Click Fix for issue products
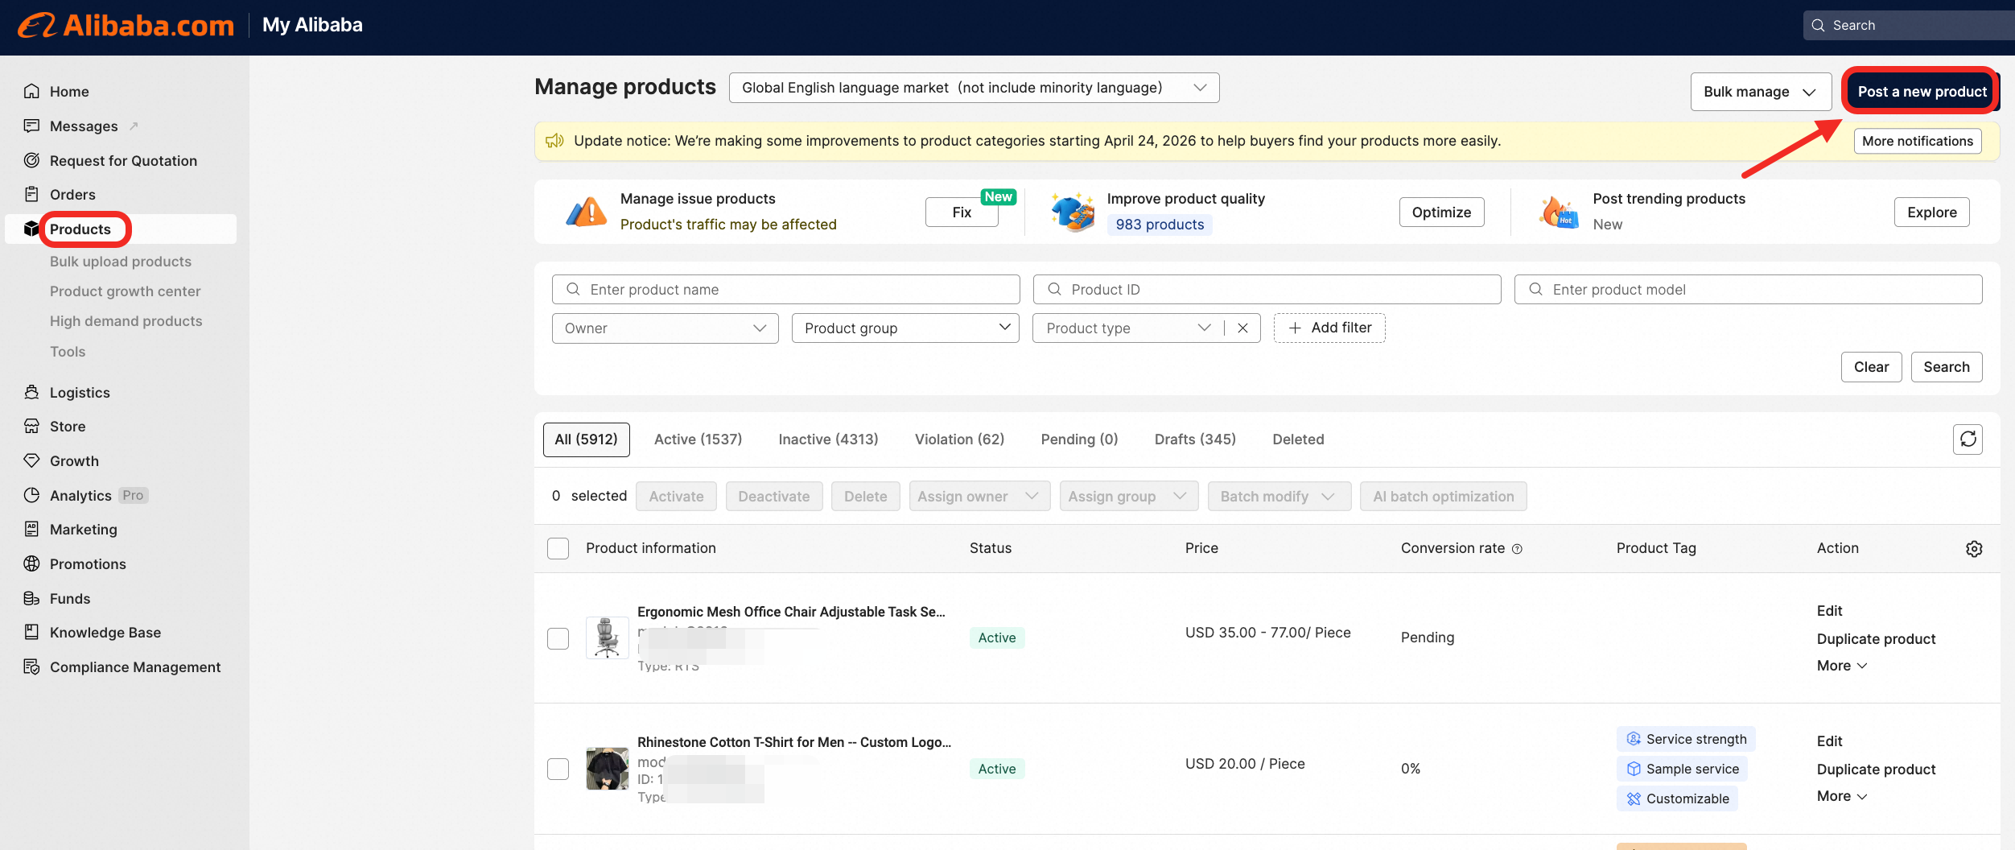2015x850 pixels. pyautogui.click(x=962, y=212)
